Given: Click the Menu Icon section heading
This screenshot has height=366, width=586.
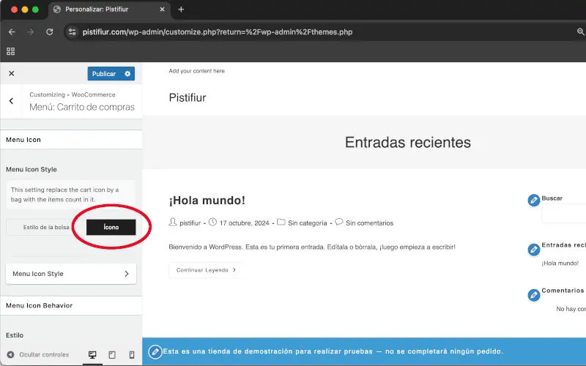Looking at the screenshot, I should 23,140.
